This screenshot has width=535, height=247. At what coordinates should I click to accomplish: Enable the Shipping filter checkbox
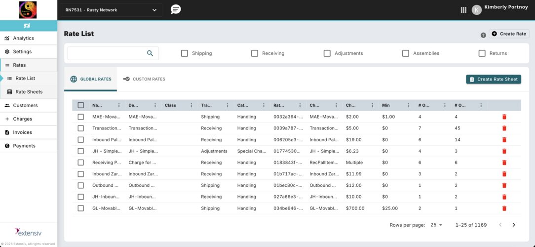pyautogui.click(x=185, y=53)
